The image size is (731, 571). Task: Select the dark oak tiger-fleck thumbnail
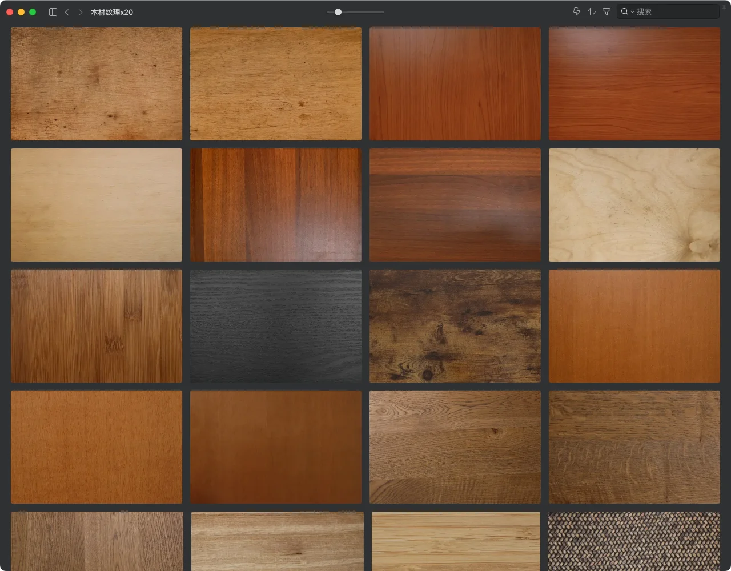(x=634, y=447)
